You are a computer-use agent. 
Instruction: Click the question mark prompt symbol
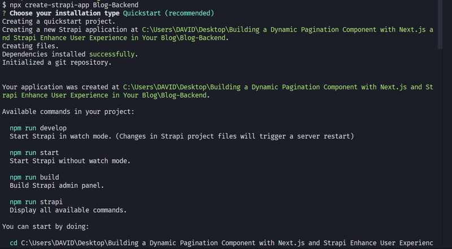(x=4, y=13)
